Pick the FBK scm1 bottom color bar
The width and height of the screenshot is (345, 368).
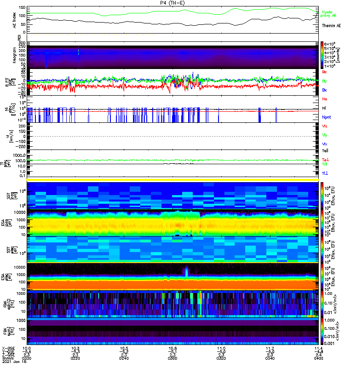point(322,331)
